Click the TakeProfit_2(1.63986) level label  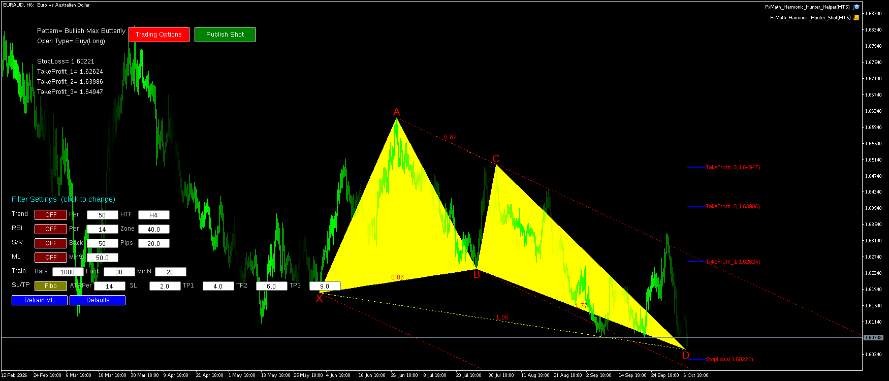[733, 206]
